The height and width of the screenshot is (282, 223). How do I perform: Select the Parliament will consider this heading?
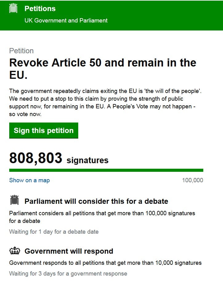96,201
